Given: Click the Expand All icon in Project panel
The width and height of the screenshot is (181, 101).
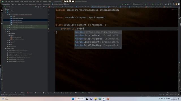Looking at the screenshot, I should click(x=38, y=7).
